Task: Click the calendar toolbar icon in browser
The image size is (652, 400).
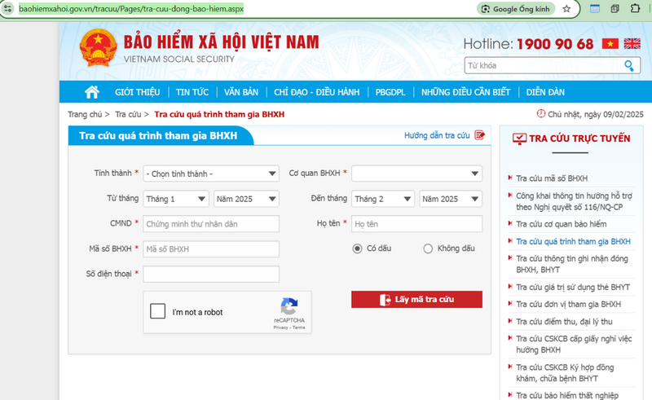Action: [595, 9]
